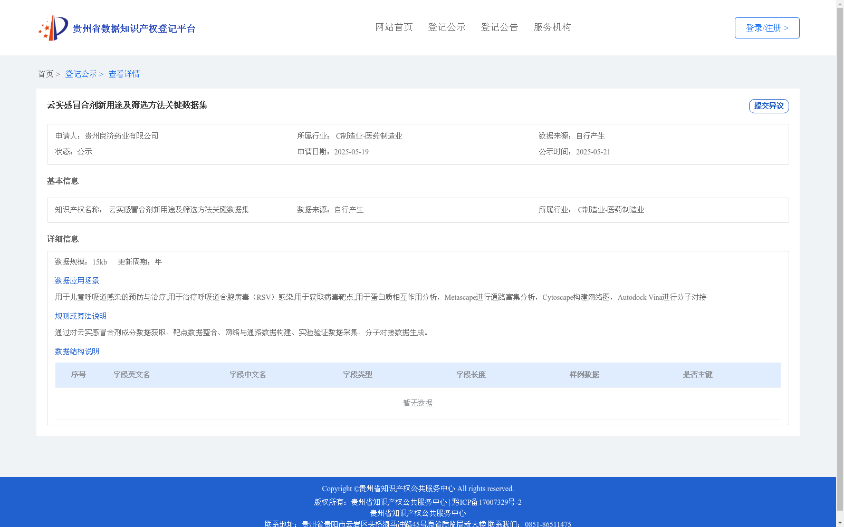Click 知识产权名称 value in 基本信息
The height and width of the screenshot is (527, 844).
(179, 210)
